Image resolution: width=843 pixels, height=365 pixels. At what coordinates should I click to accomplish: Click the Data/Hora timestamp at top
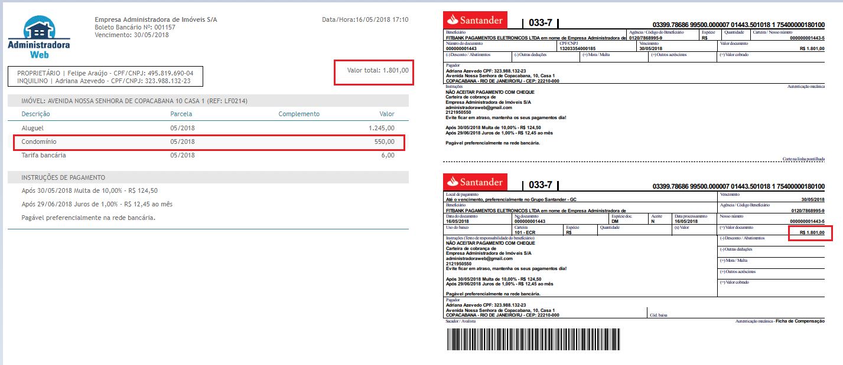click(x=365, y=20)
